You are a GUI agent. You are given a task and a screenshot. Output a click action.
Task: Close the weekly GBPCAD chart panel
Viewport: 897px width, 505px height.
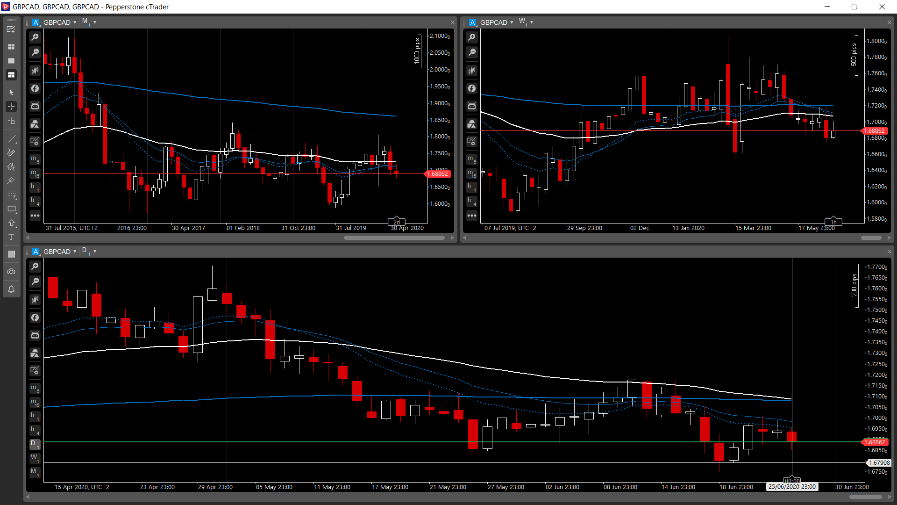point(889,22)
